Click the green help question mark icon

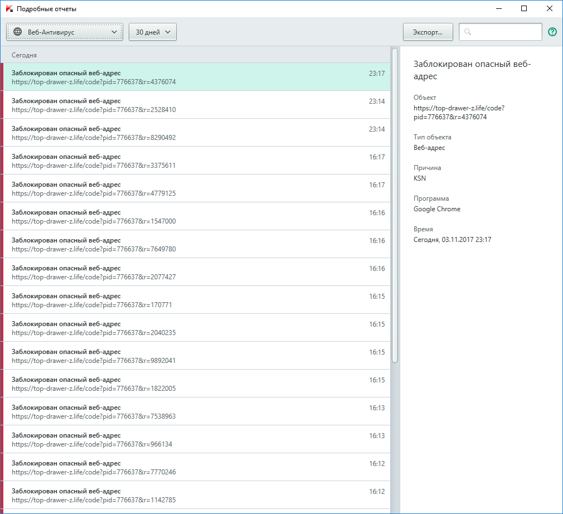[552, 32]
